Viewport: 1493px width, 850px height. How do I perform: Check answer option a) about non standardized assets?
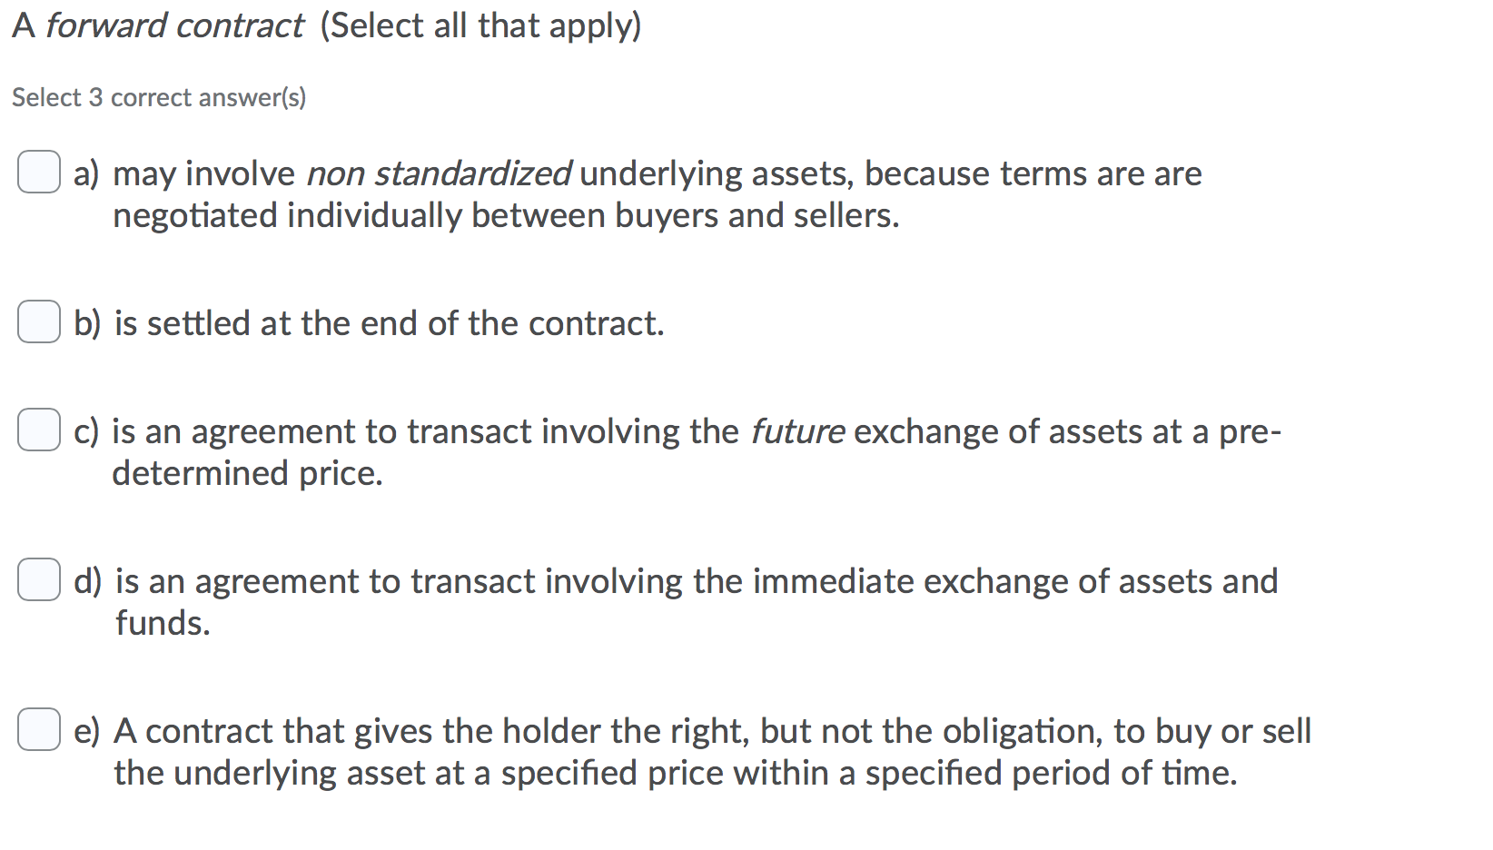click(x=38, y=173)
